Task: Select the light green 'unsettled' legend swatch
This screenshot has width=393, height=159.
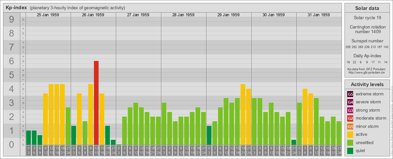Action: pos(350,142)
